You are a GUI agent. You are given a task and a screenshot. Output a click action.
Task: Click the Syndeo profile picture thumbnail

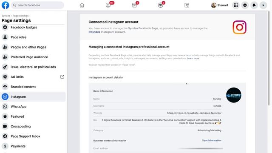(x=234, y=95)
